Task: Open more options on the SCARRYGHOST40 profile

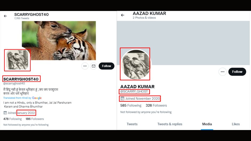Action: [x=85, y=66]
